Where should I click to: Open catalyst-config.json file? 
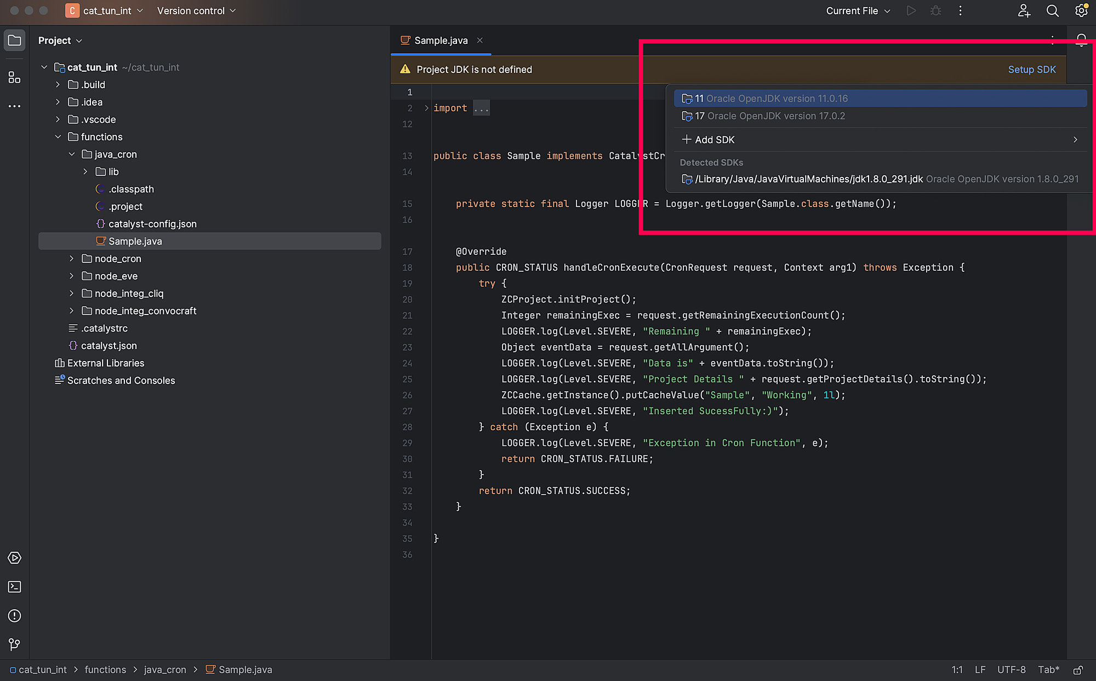point(152,224)
